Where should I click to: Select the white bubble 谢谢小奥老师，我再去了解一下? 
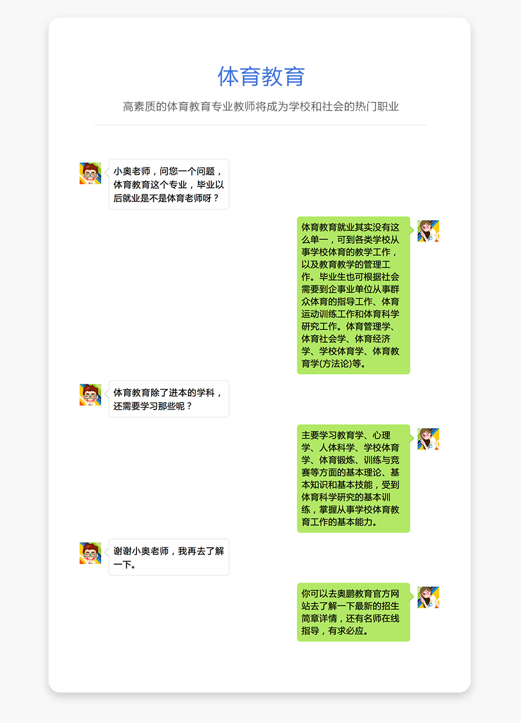(169, 557)
